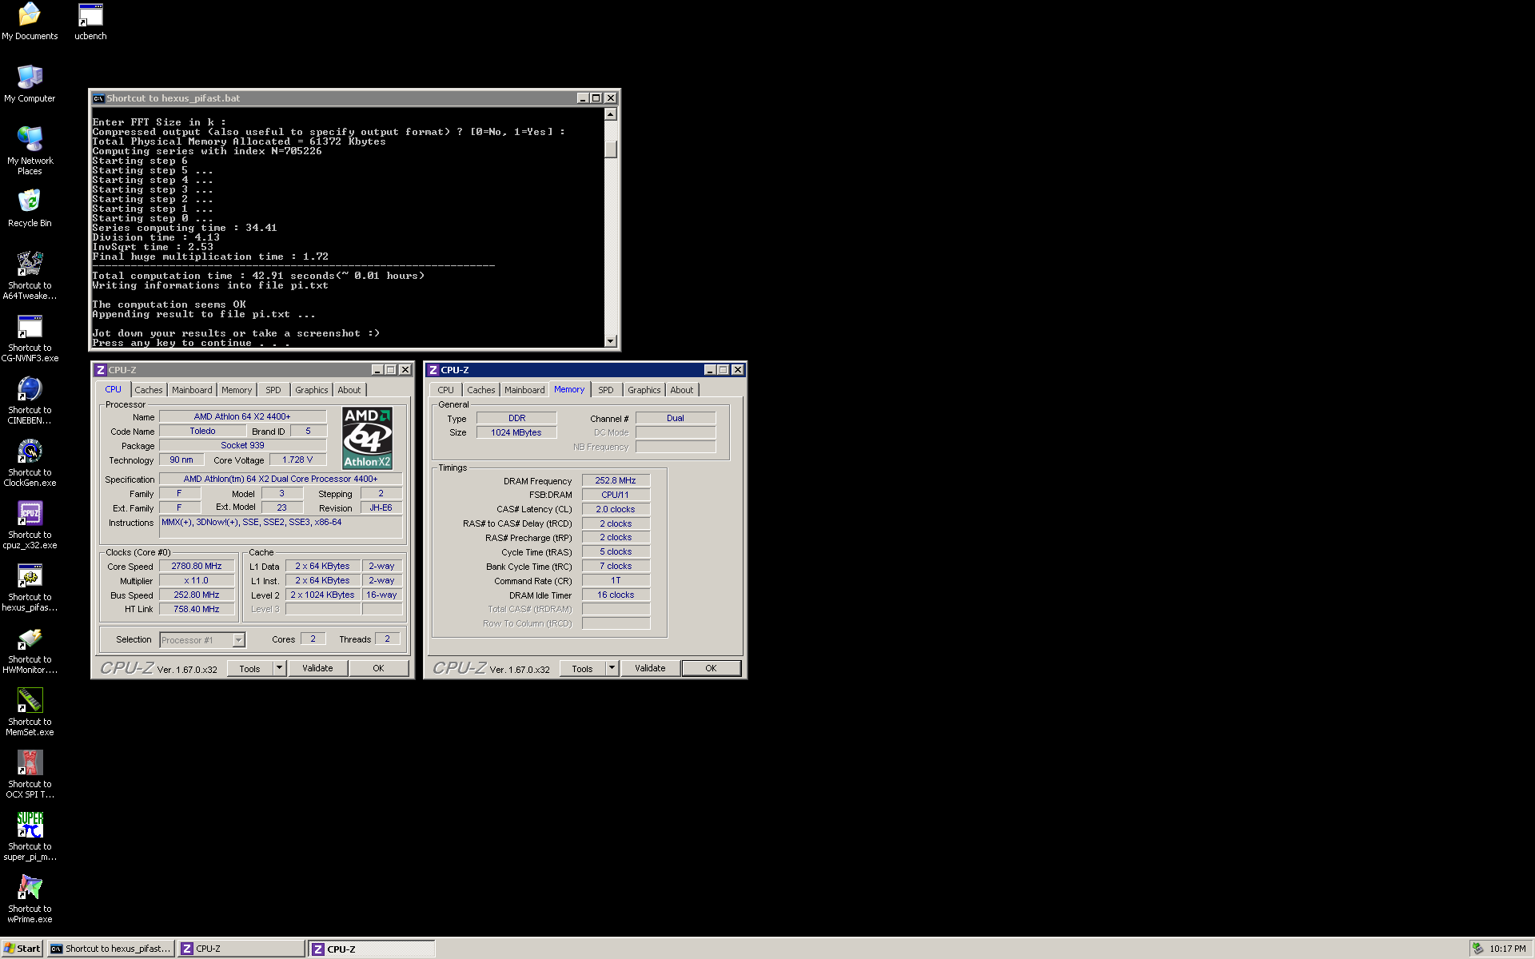Open Caches tab in right CPU-Z window

[481, 390]
